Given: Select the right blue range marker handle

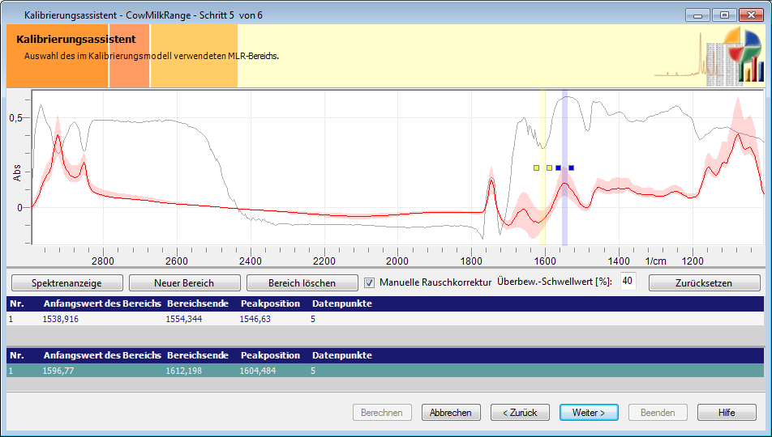Looking at the screenshot, I should (571, 168).
